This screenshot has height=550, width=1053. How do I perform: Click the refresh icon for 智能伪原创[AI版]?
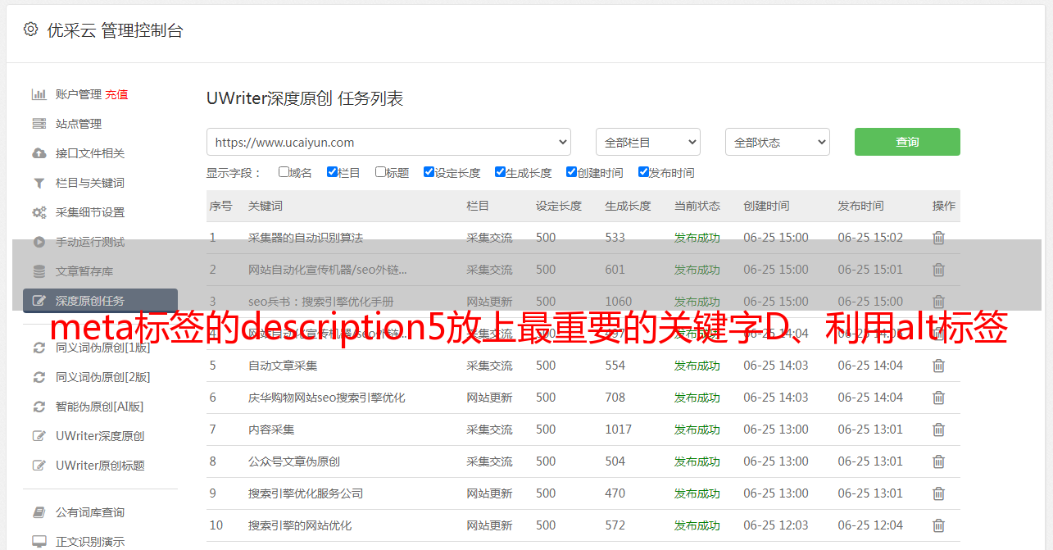(39, 407)
